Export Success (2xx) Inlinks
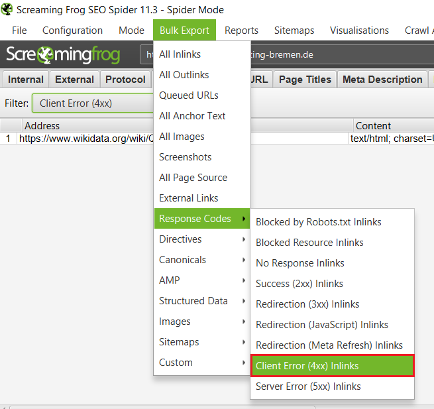 click(332, 284)
